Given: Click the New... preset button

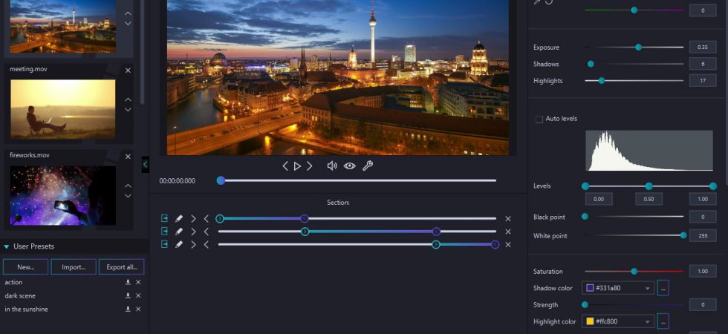Looking at the screenshot, I should coord(25,266).
